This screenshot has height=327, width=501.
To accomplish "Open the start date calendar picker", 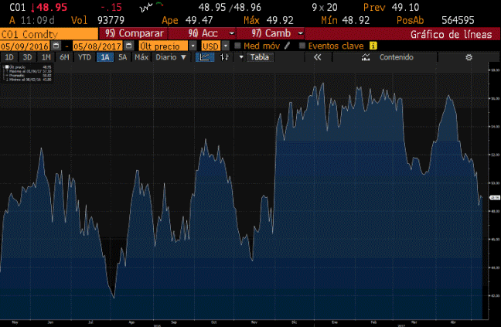I will click(x=56, y=46).
